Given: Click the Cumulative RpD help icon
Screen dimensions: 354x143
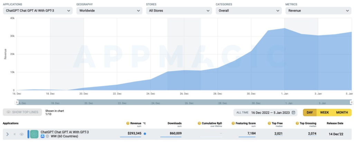Looking at the screenshot, I should click(x=199, y=123).
